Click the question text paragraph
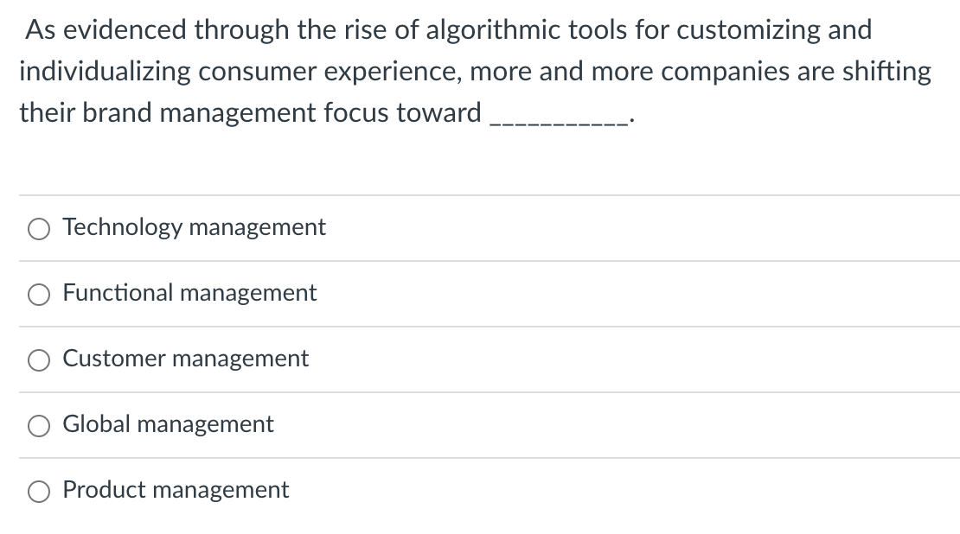The width and height of the screenshot is (960, 534). click(x=476, y=71)
